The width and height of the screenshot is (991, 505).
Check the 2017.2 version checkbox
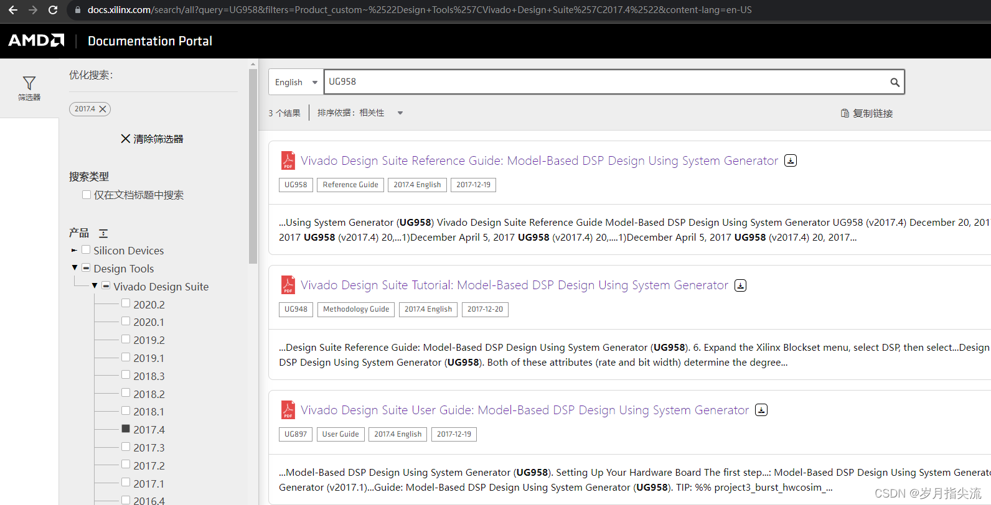126,465
